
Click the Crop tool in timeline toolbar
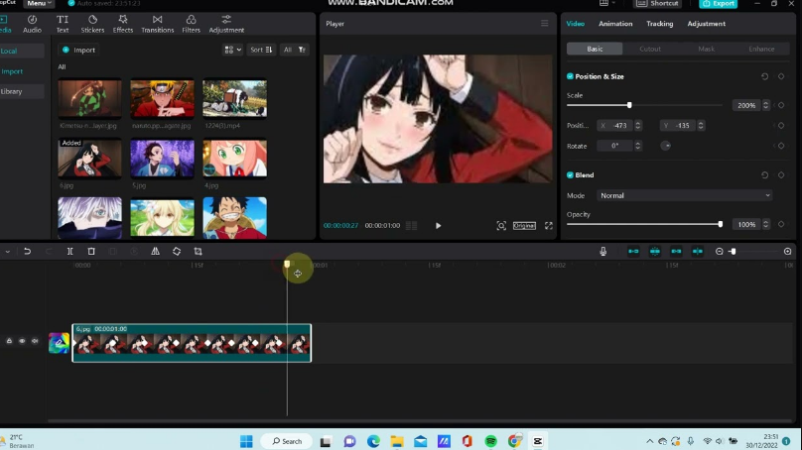pos(198,252)
